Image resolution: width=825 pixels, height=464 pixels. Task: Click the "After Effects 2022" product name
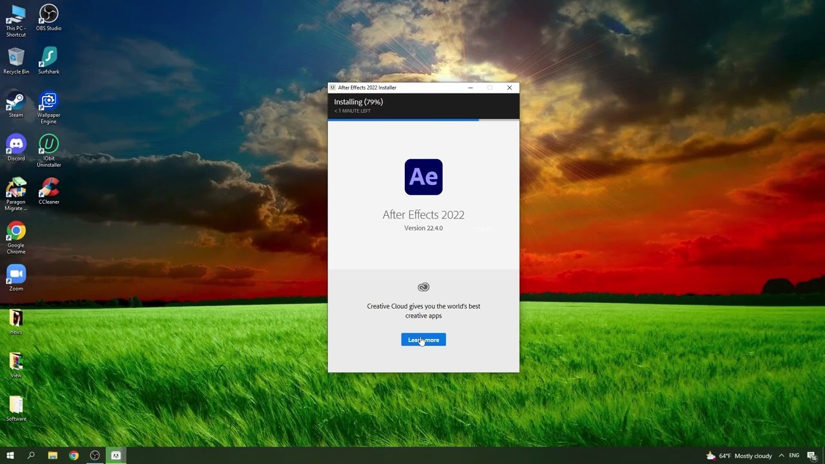[423, 215]
